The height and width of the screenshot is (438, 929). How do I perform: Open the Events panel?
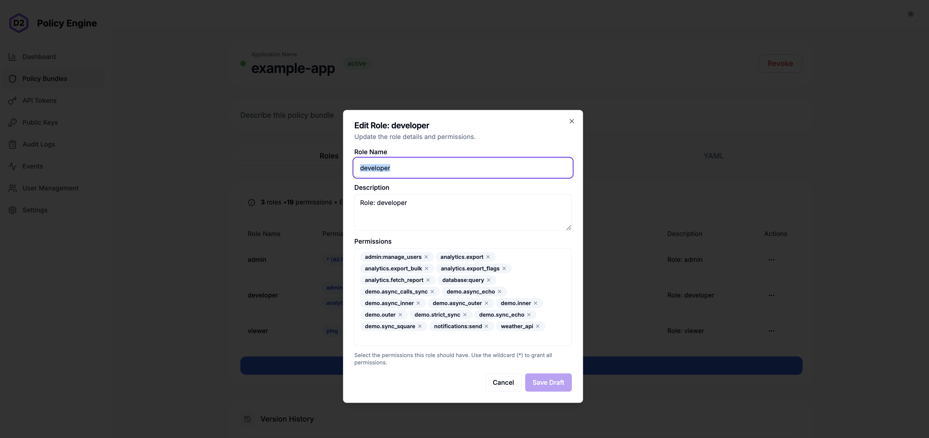pos(33,166)
